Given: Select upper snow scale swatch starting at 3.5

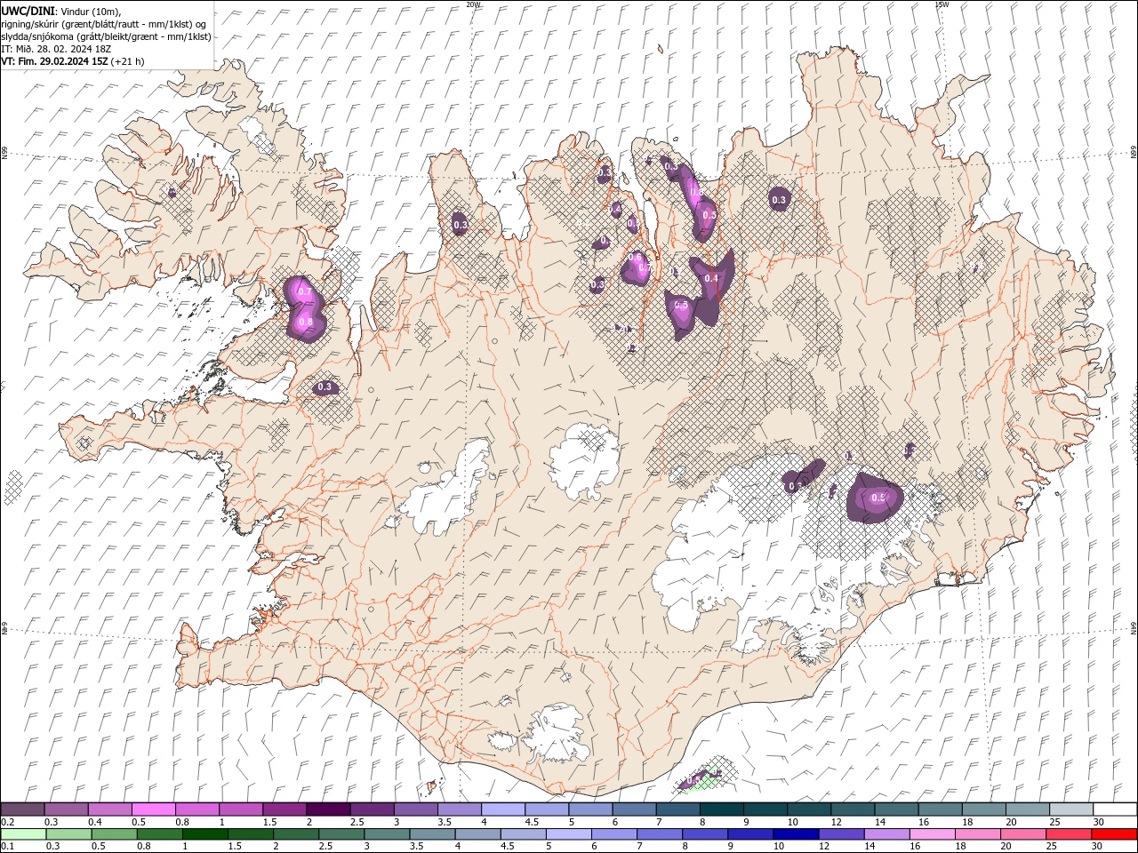Looking at the screenshot, I should (x=460, y=809).
